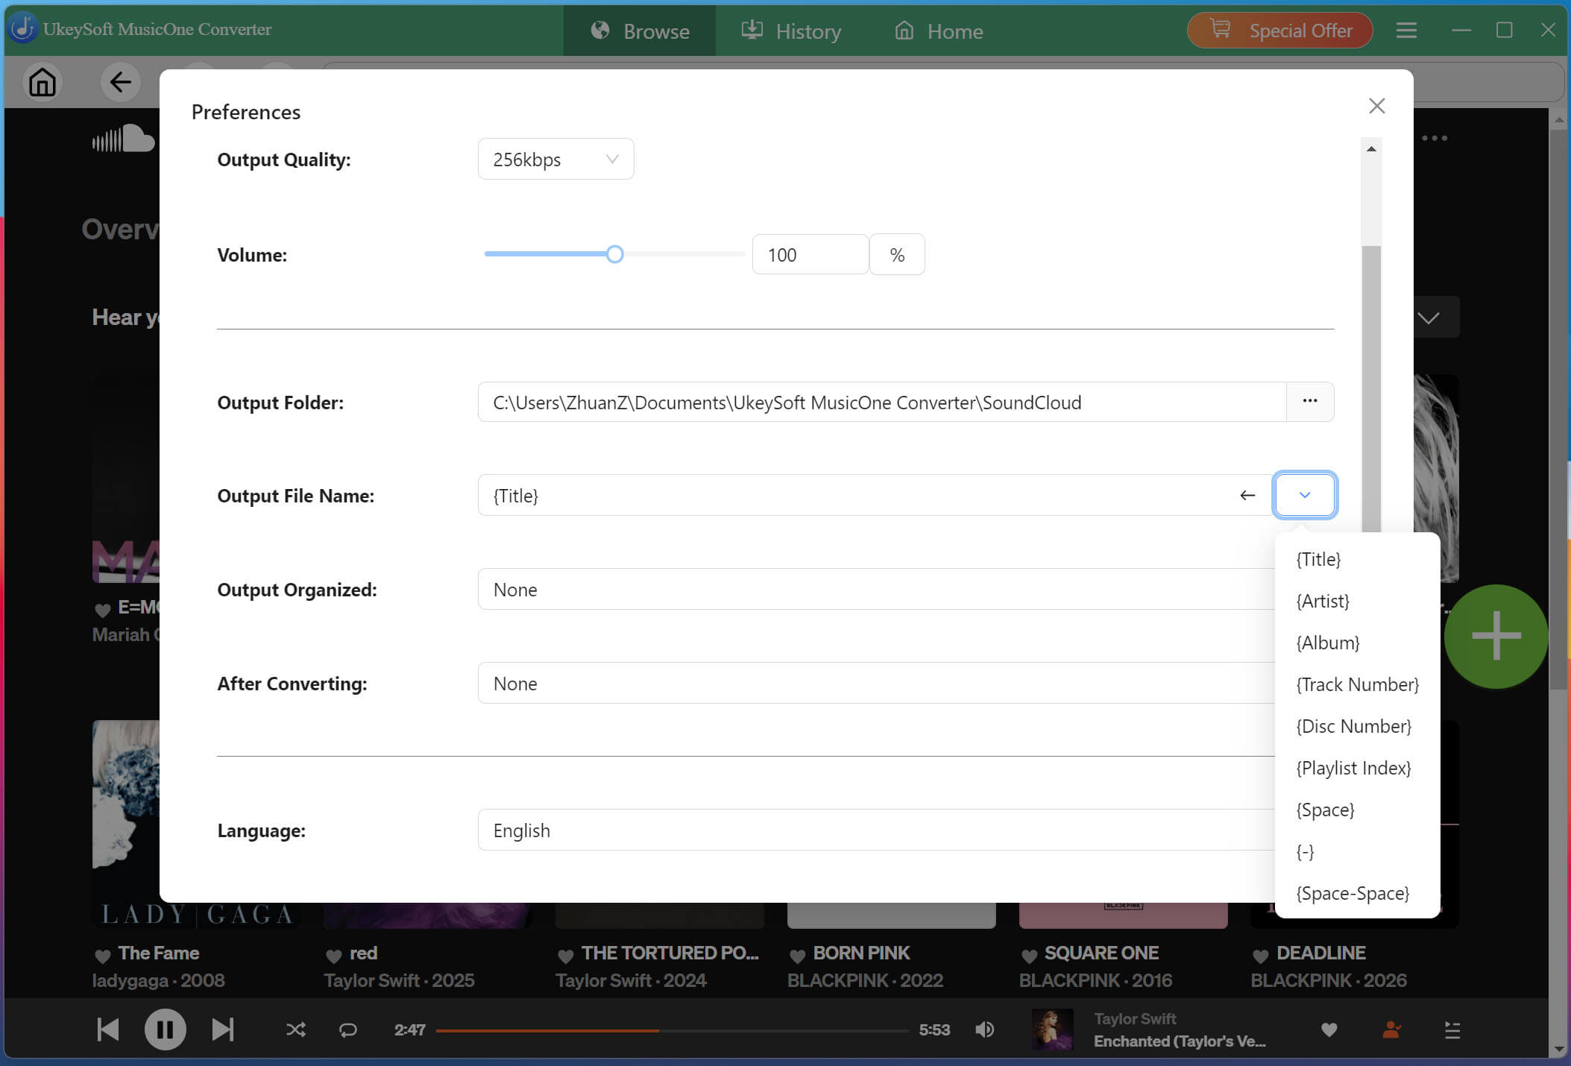Open THE TORTURED PO... album title

pos(670,953)
